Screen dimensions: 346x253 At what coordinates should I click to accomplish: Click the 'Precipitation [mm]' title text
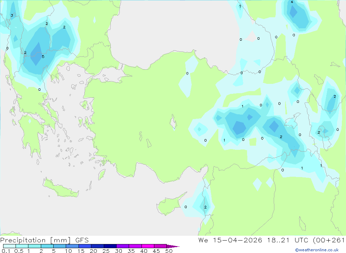[36, 240]
